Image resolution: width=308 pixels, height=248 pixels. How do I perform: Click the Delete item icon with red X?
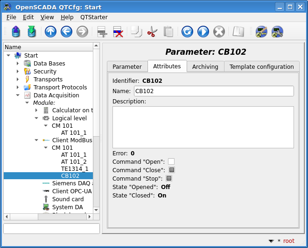pos(118,31)
